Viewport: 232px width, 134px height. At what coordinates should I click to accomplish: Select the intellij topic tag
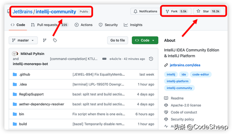coord(171,75)
